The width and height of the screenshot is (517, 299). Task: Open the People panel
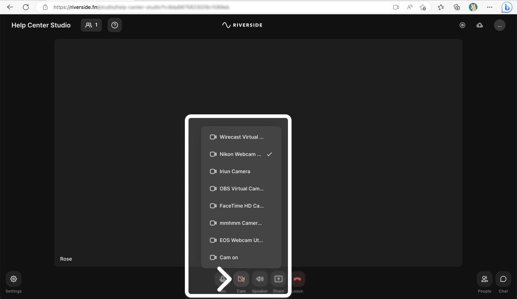click(x=484, y=279)
